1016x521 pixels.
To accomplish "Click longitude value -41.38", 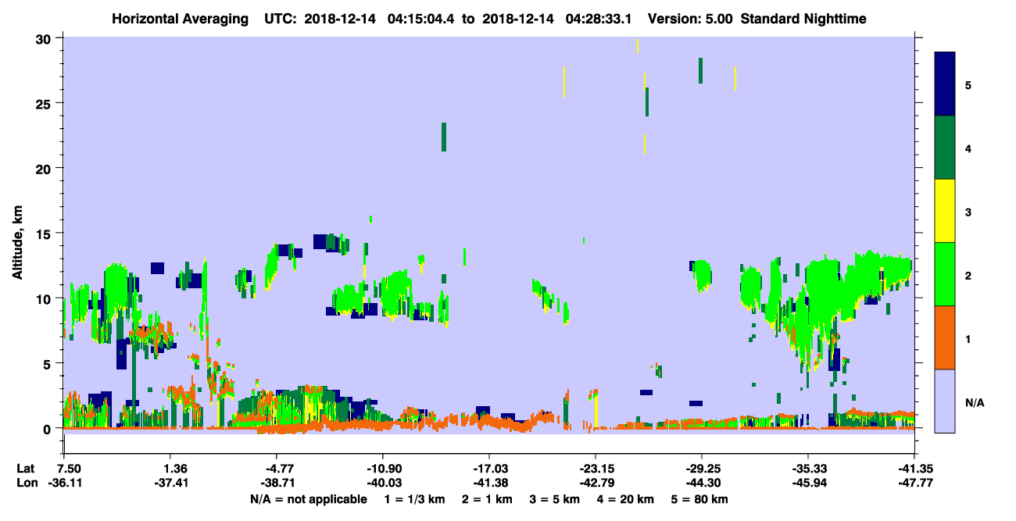I will point(488,483).
